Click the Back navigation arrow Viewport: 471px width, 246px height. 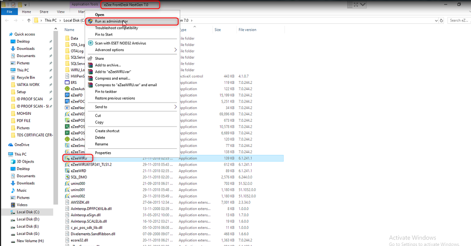coord(7,20)
